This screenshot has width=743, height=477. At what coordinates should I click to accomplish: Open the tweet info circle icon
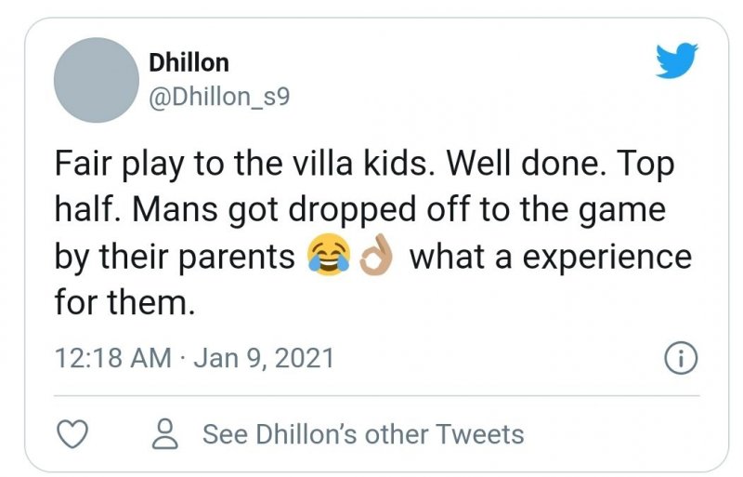pyautogui.click(x=682, y=357)
